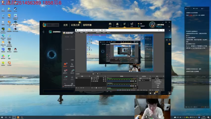Image resolution: width=211 pixels, height=119 pixels.
Task: Open QQ penguin desktop shortcut
Action: pos(15,50)
